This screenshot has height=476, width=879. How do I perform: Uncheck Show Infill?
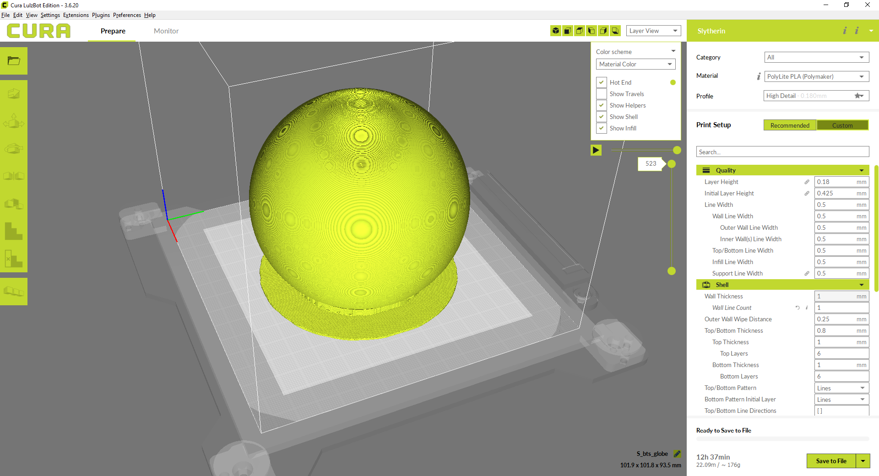tap(602, 128)
